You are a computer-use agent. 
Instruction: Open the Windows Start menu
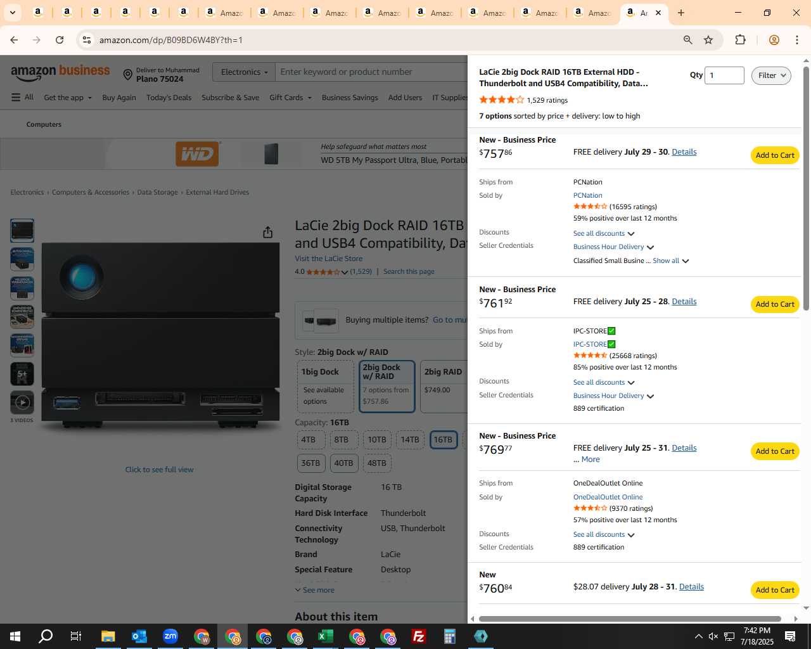(15, 636)
